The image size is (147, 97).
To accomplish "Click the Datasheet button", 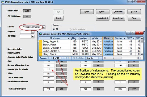I will tap(118, 12).
